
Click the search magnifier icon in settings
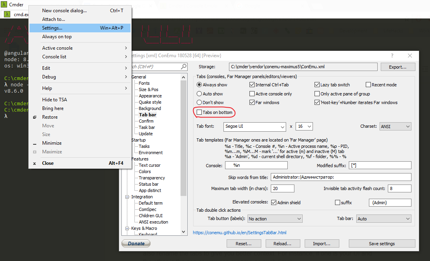(184, 66)
